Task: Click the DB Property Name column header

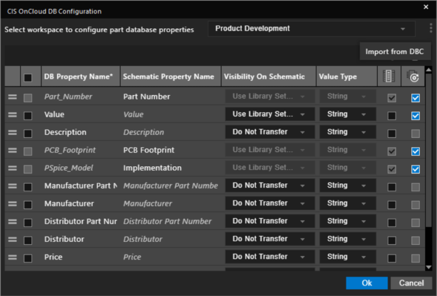Action: (x=81, y=76)
